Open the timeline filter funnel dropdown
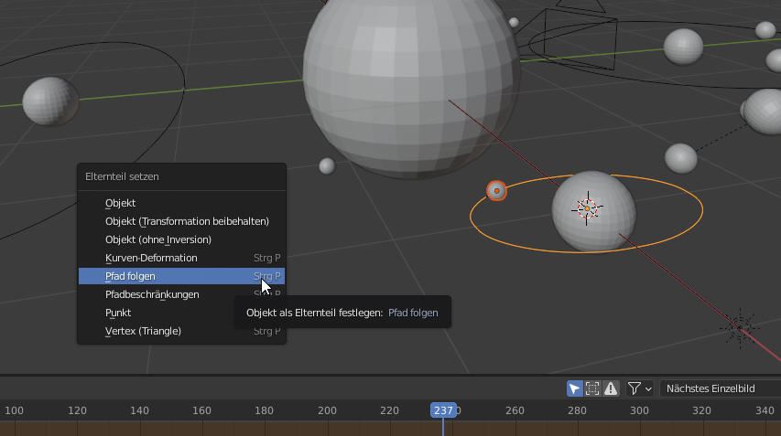 coord(640,388)
